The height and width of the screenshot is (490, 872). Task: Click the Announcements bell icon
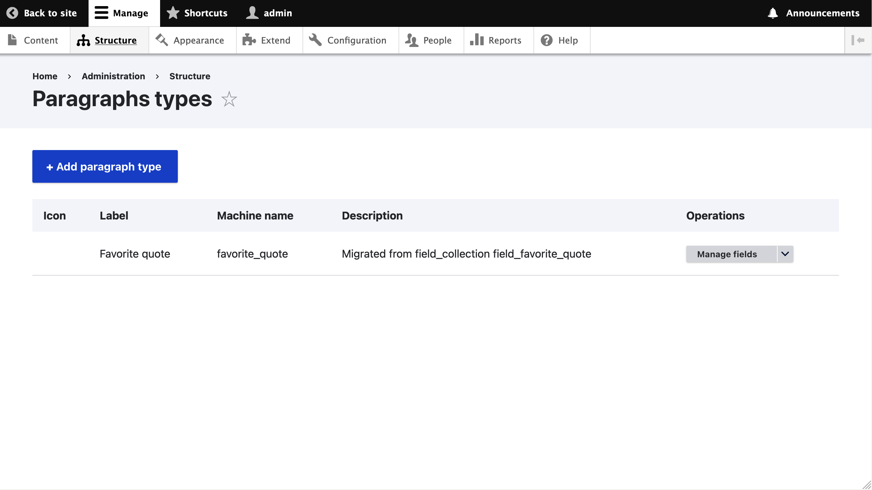pyautogui.click(x=773, y=13)
